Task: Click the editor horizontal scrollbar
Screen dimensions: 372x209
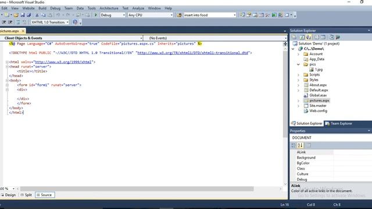Action: 137,189
